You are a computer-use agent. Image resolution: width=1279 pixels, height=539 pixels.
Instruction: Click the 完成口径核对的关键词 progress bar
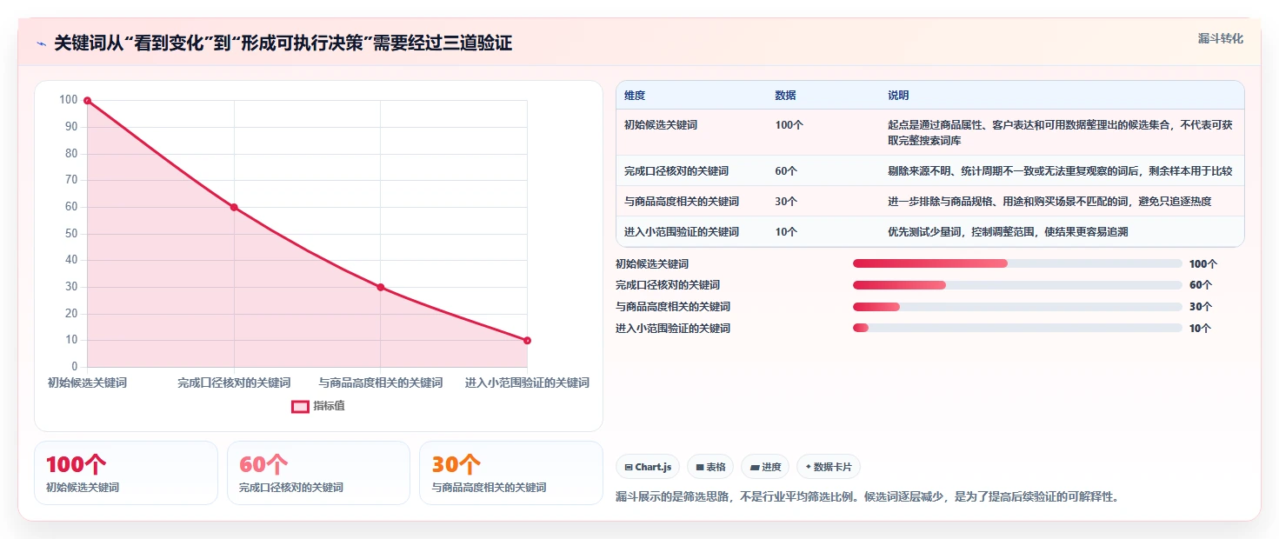pyautogui.click(x=1017, y=285)
